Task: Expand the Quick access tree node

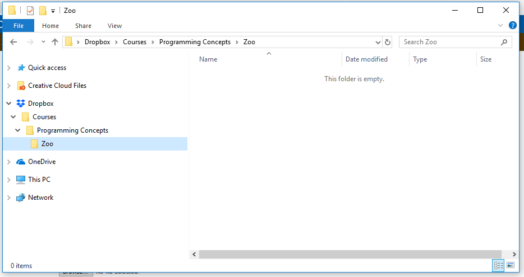Action: (8, 68)
